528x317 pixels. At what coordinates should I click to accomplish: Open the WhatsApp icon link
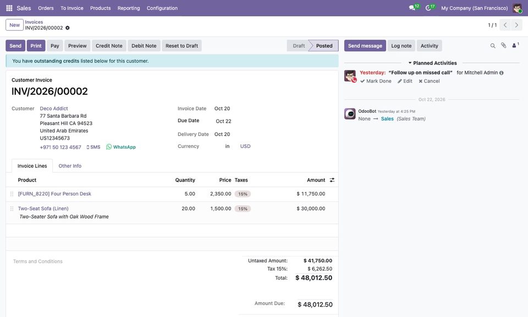tap(121, 147)
